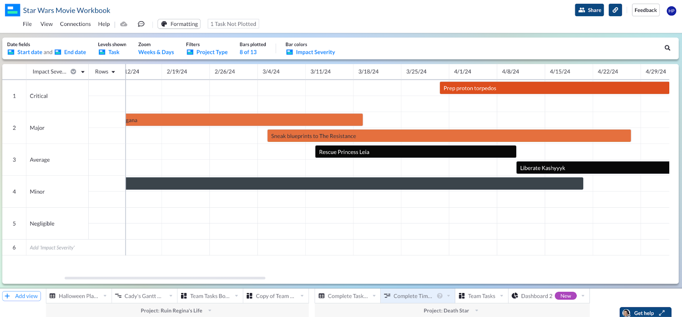Select the dark gray bar in Minor row

(x=354, y=184)
